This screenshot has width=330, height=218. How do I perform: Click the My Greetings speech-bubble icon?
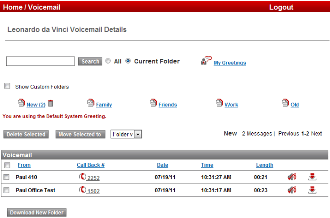[x=206, y=61]
